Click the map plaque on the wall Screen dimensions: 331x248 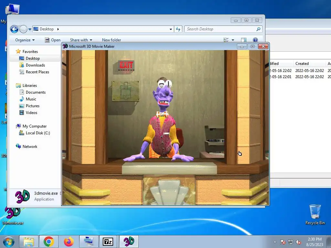(x=125, y=91)
